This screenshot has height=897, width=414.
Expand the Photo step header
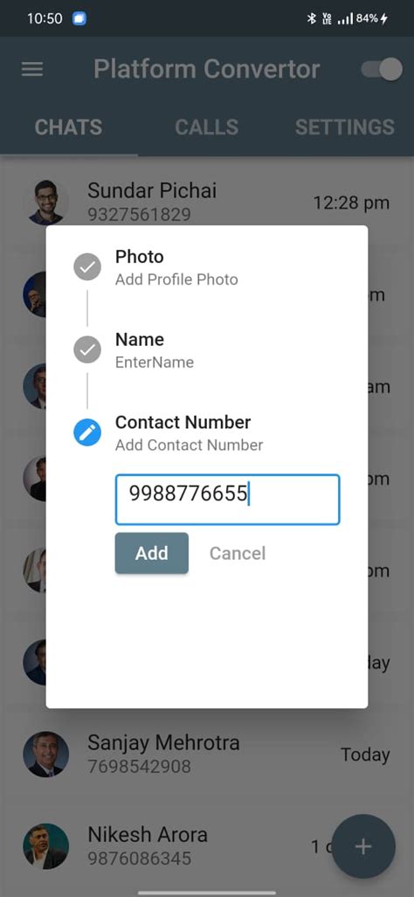(176, 267)
